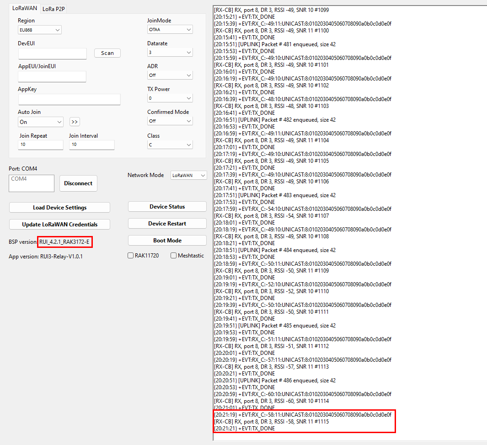Open the TX Power dropdown
This screenshot has width=487, height=445.
[170, 98]
